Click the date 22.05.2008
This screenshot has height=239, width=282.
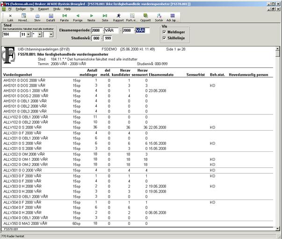click(157, 127)
